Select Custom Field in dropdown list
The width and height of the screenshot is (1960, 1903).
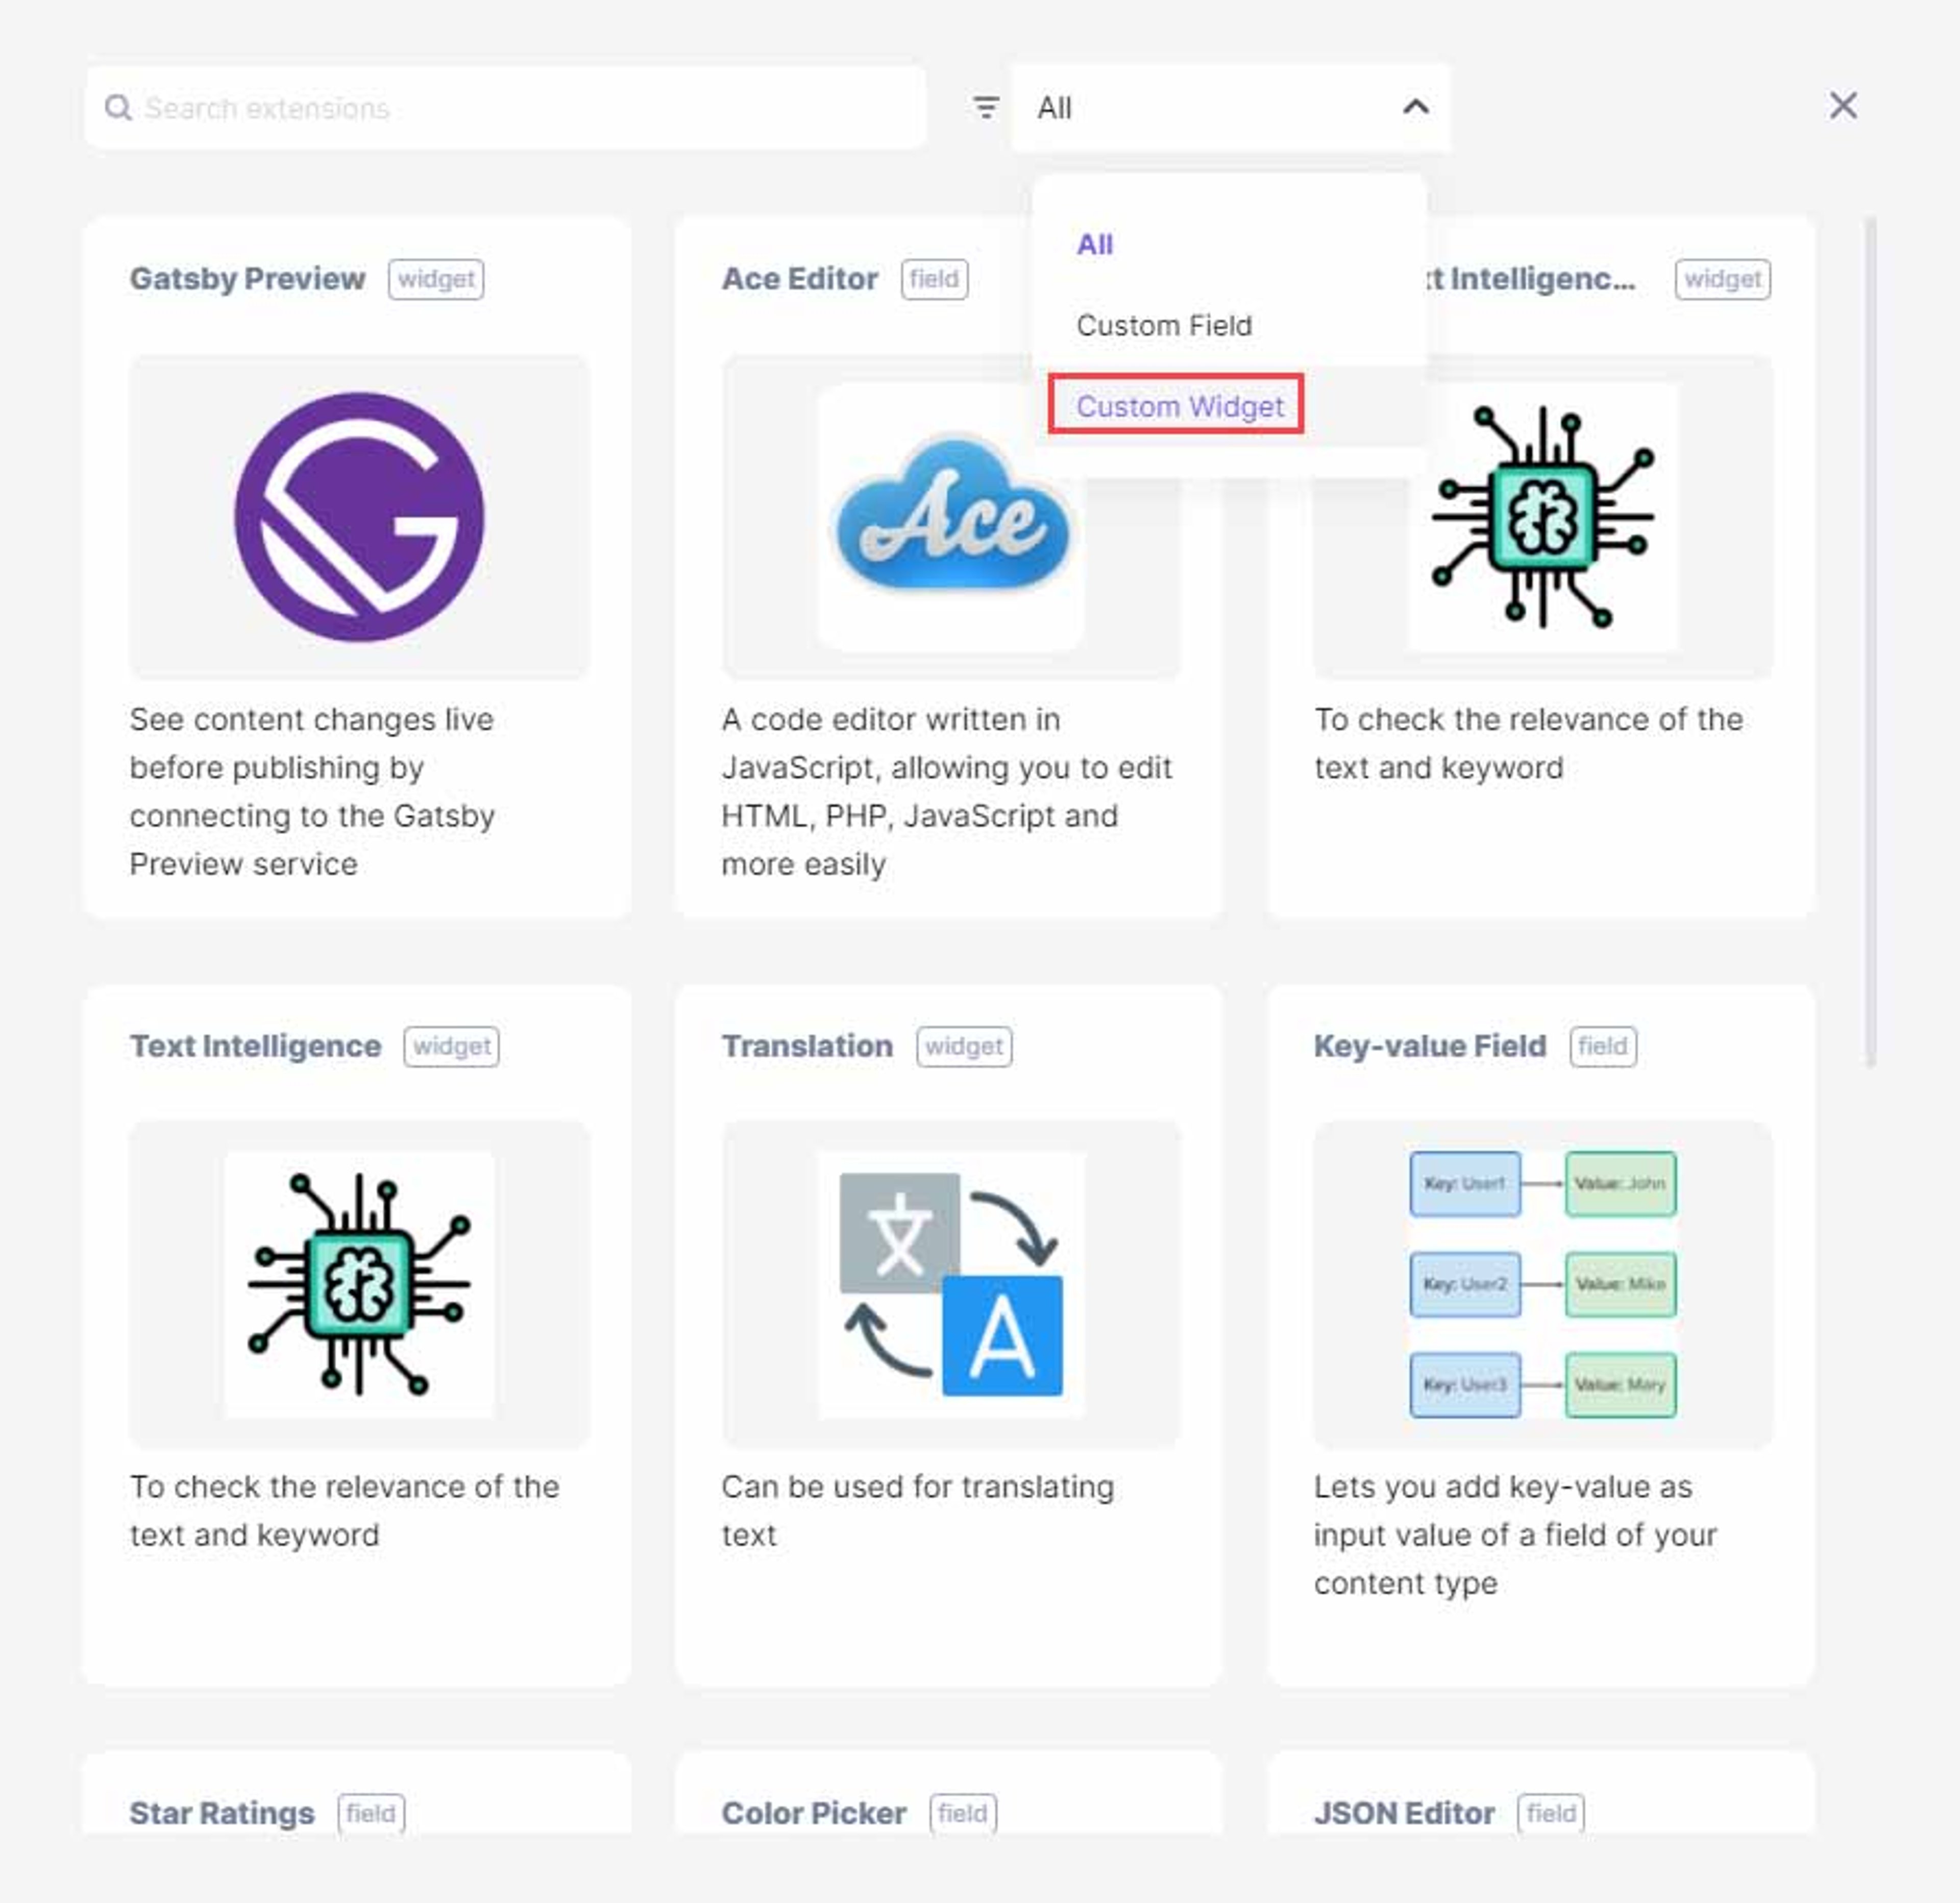coord(1164,325)
